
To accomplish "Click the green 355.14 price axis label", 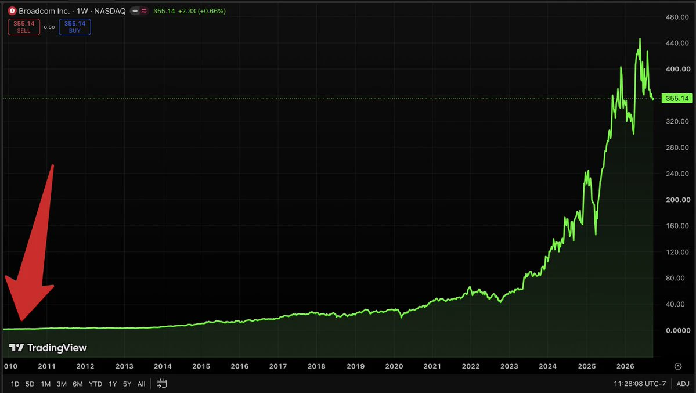I will [x=677, y=98].
